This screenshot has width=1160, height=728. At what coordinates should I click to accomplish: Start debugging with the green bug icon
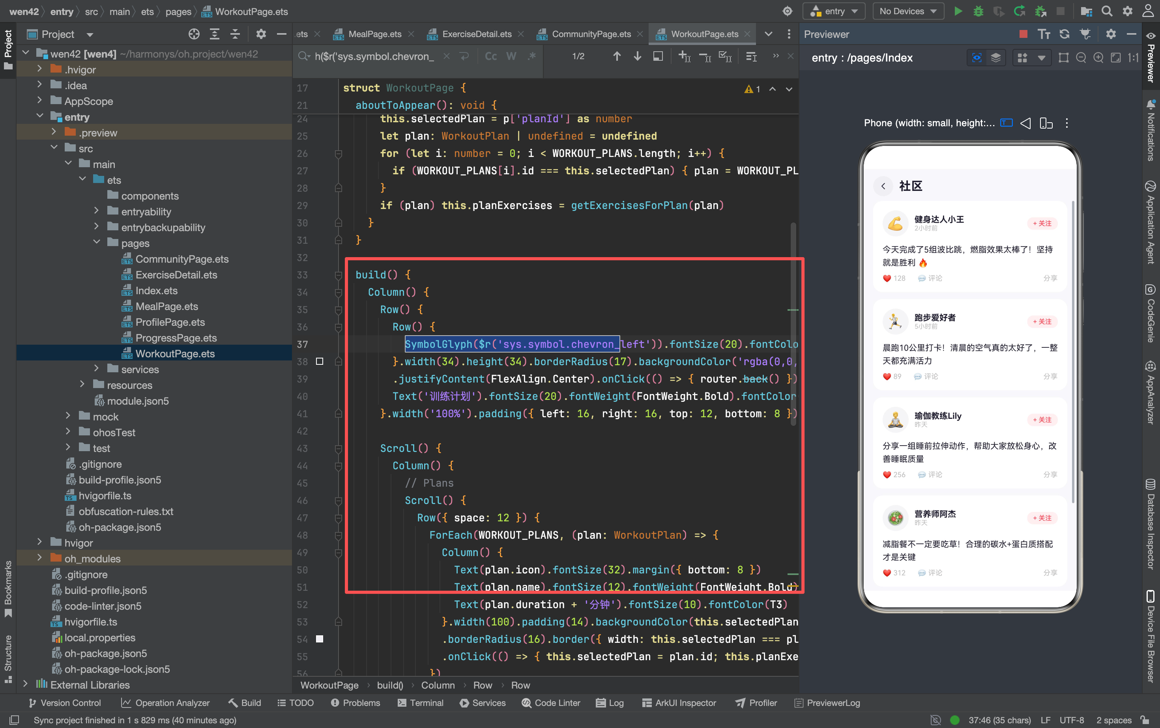[979, 11]
